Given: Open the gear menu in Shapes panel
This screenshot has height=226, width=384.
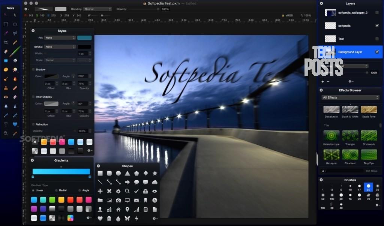Looking at the screenshot, I should point(154,219).
